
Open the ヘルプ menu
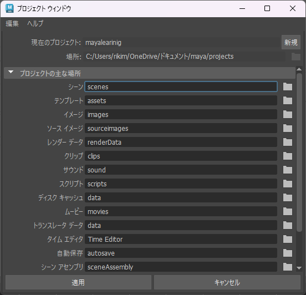pos(35,24)
